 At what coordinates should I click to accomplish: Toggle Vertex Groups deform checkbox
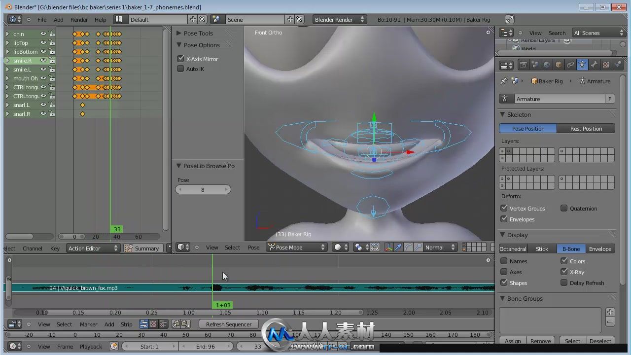click(504, 209)
